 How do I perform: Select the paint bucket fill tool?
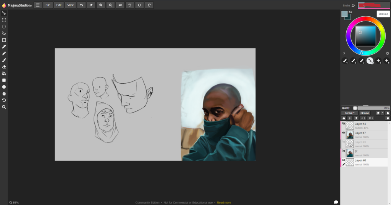click(x=4, y=73)
